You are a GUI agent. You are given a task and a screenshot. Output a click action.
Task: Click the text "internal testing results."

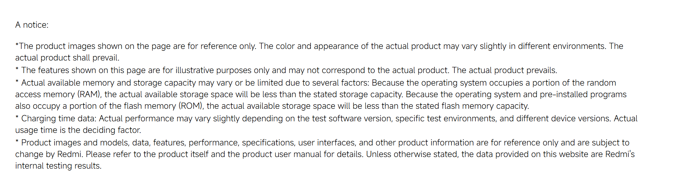(58, 166)
